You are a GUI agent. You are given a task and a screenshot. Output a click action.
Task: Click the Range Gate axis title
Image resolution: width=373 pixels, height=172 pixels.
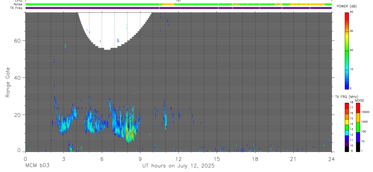pyautogui.click(x=8, y=83)
